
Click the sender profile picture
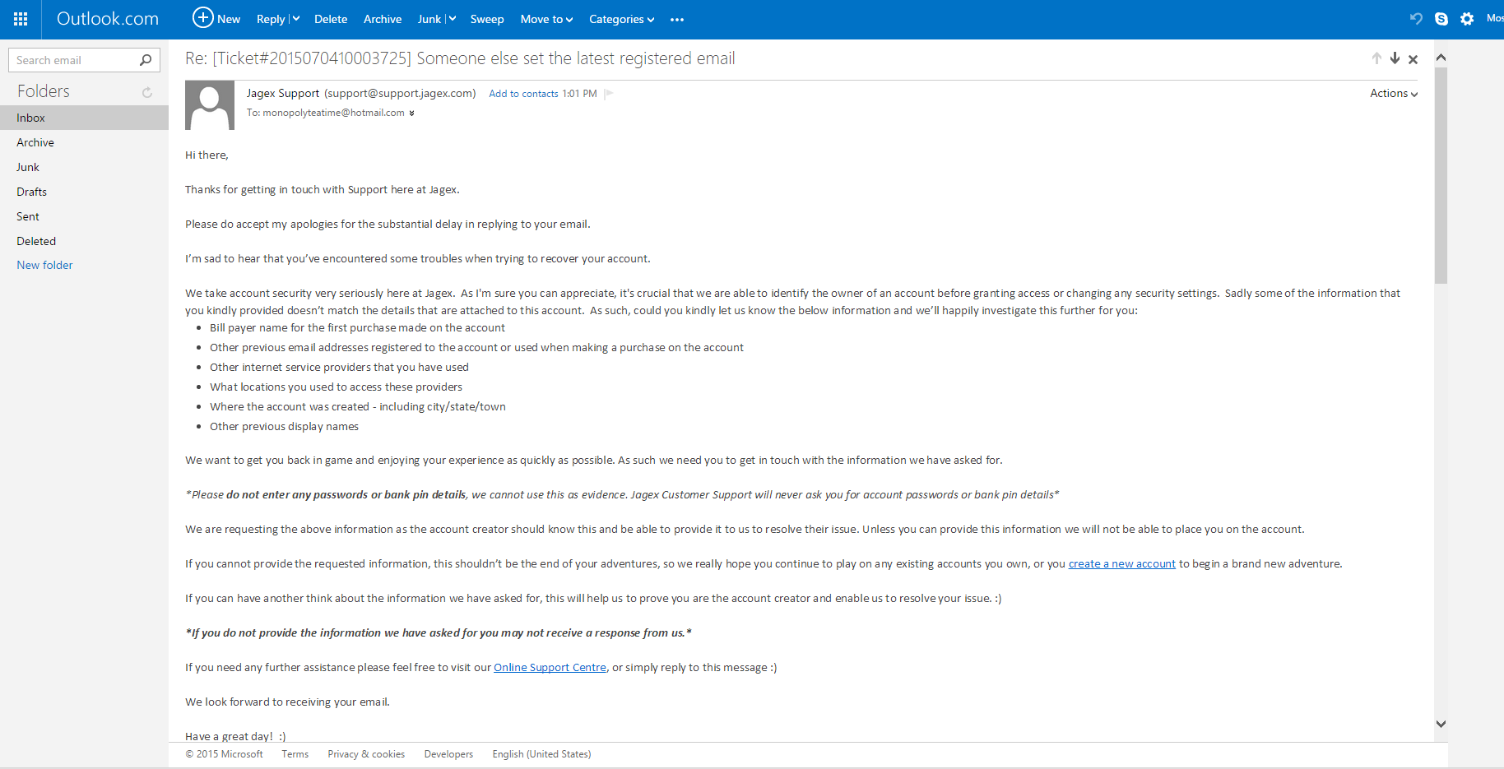point(210,105)
